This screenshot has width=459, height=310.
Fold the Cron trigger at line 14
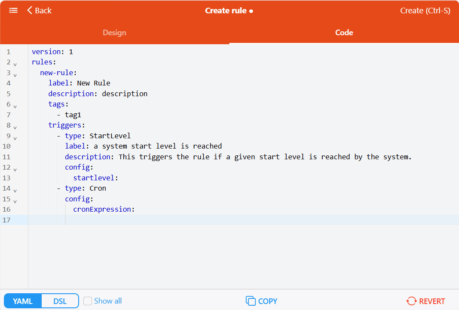pos(15,191)
